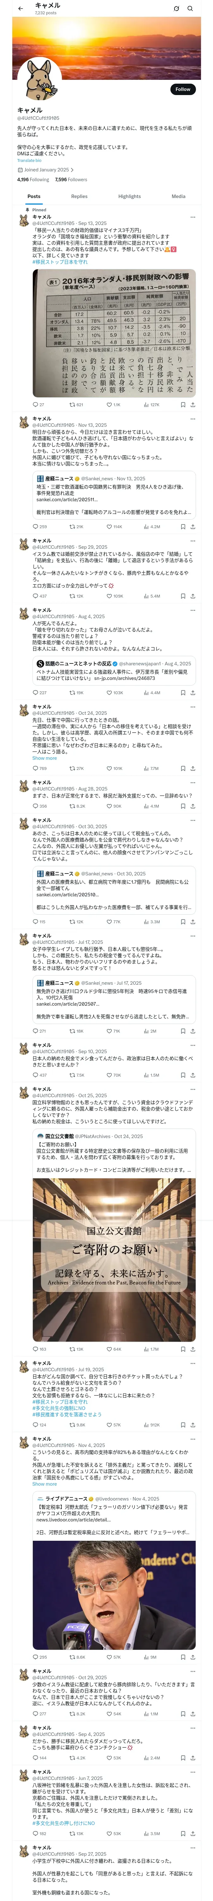Expand "Show more" on the Oct 24 post

pyautogui.click(x=44, y=758)
